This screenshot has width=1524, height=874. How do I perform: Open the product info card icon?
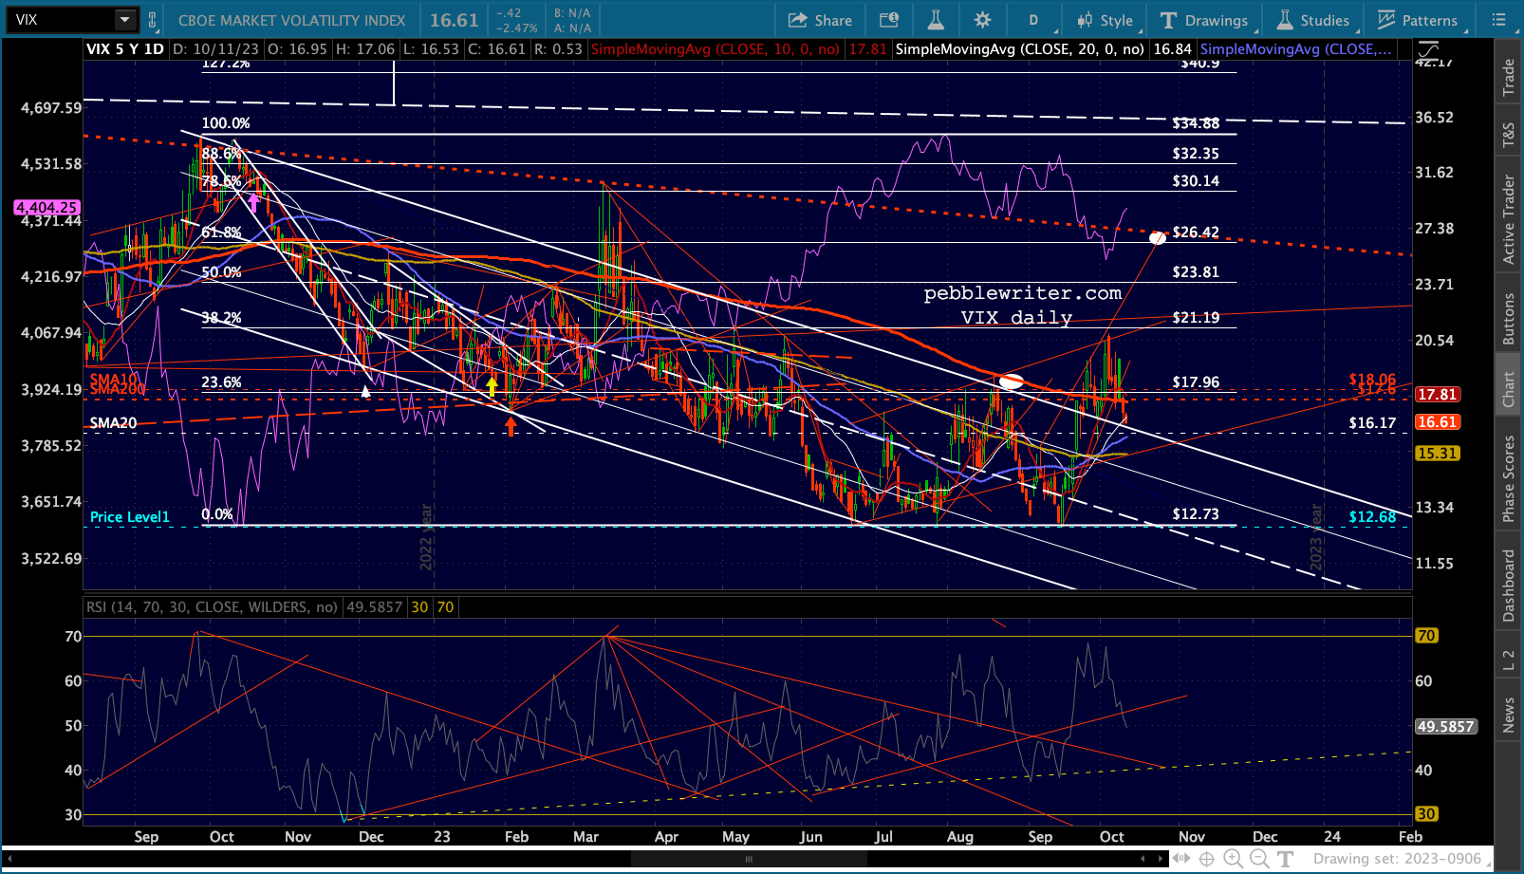(x=889, y=20)
